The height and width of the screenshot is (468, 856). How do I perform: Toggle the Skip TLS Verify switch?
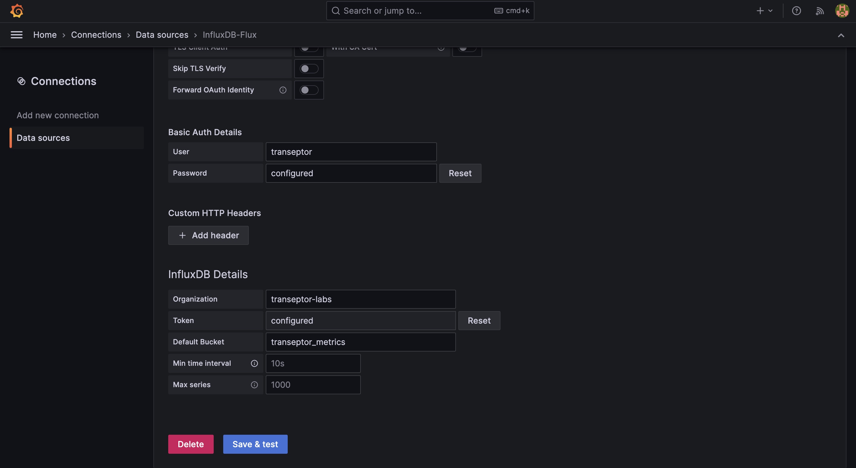click(x=309, y=69)
